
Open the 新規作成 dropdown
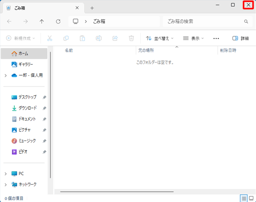[20, 38]
